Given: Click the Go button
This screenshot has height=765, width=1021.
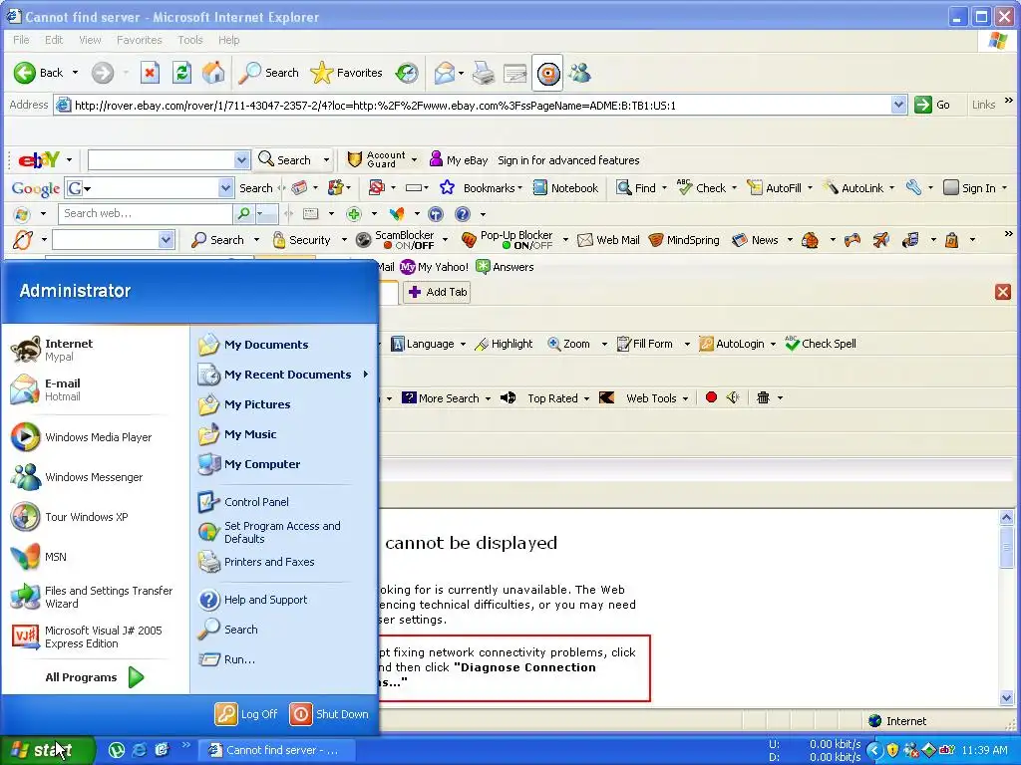Looking at the screenshot, I should click(x=932, y=105).
